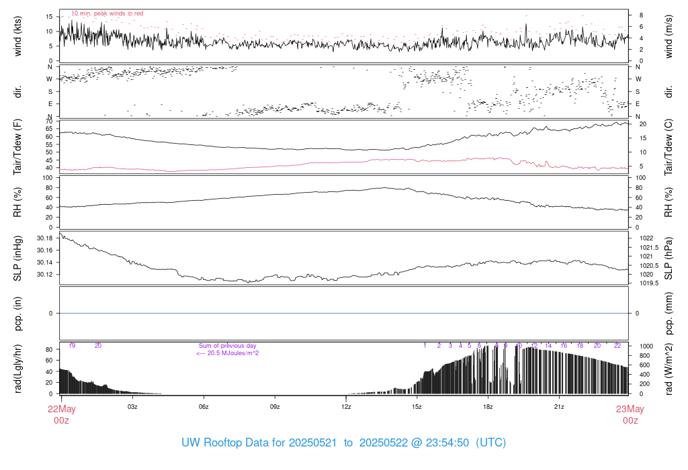The image size is (688, 470).
Task: Select the left 'RH (%)' axis label
Action: pos(17,202)
